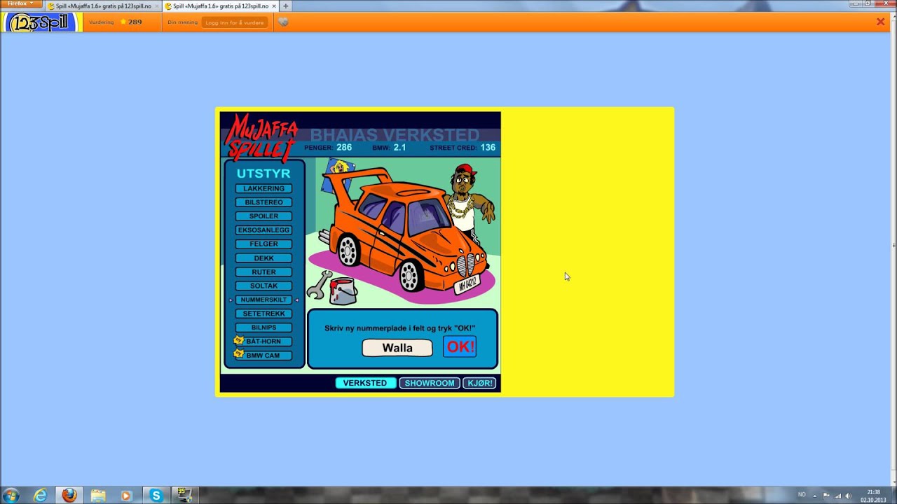The image size is (897, 504).
Task: Open Windows Media Player from the taskbar
Action: point(127,496)
